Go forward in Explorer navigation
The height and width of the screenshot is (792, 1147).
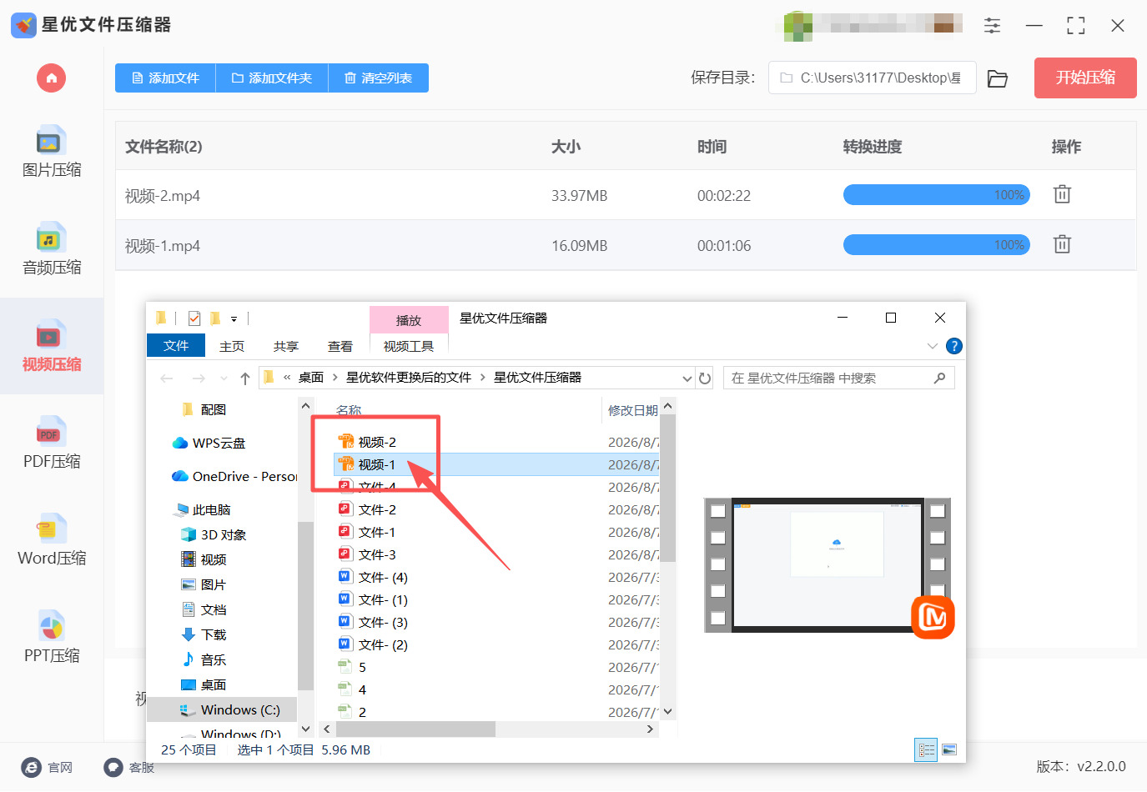click(199, 378)
